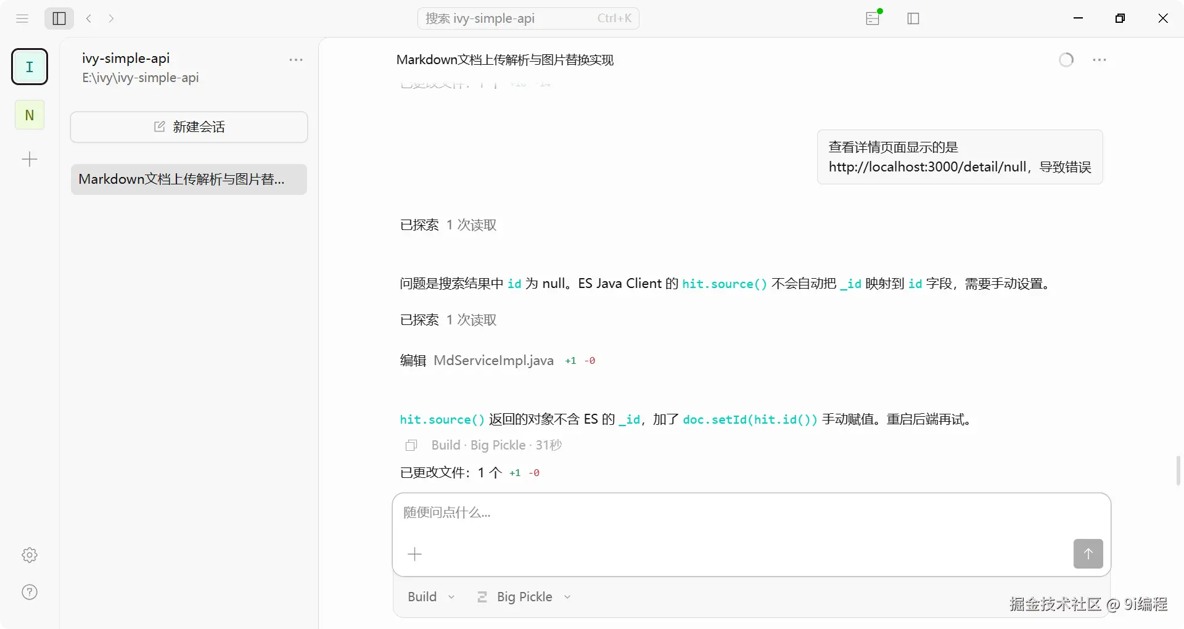Click the search ivy-simple-api box
Screen dimensions: 1184x629
coord(528,18)
